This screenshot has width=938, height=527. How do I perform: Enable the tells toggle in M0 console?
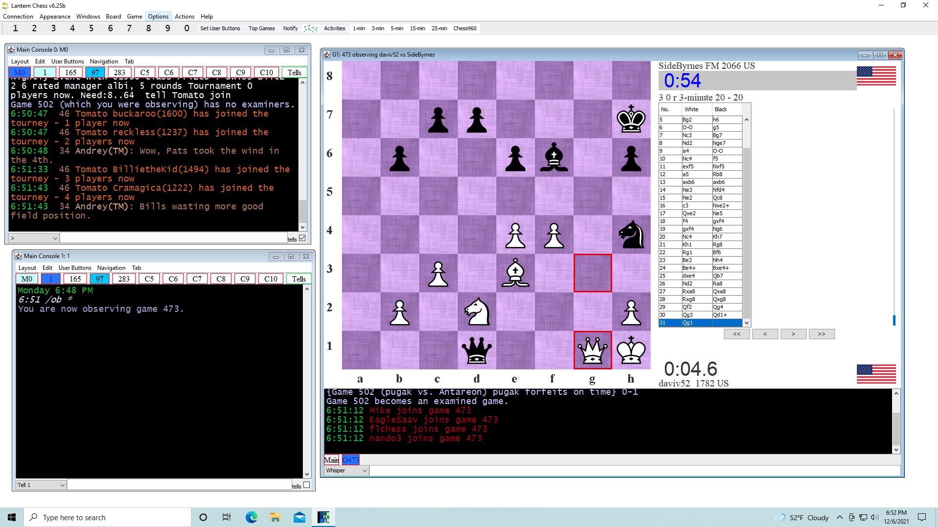[x=301, y=238]
